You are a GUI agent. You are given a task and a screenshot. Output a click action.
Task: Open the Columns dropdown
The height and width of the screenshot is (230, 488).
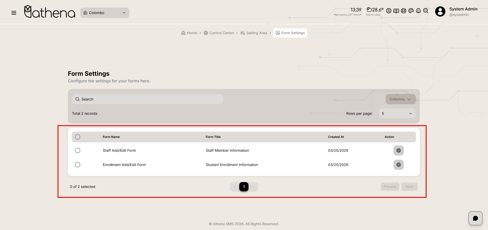pos(400,99)
